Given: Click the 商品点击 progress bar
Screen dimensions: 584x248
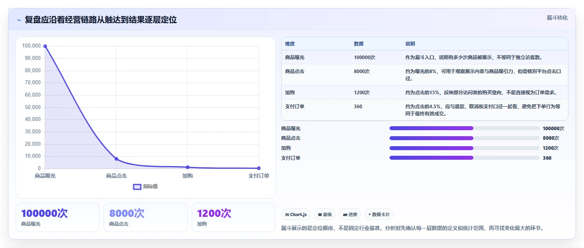Looking at the screenshot, I should [464, 138].
